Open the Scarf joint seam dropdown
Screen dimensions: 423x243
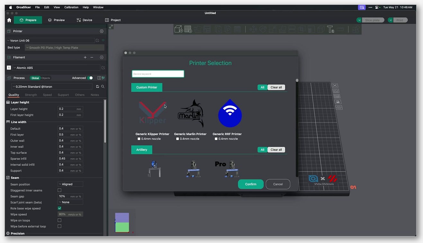click(70, 202)
